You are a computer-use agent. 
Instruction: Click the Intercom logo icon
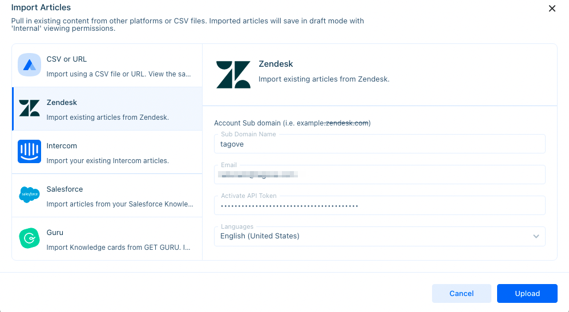[30, 152]
